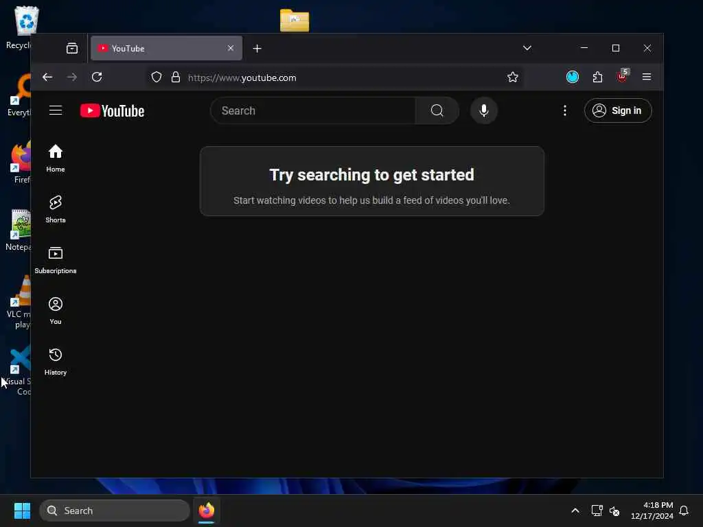The width and height of the screenshot is (703, 527).
Task: Select the Notepad++ desktop shortcut
Action: click(19, 230)
